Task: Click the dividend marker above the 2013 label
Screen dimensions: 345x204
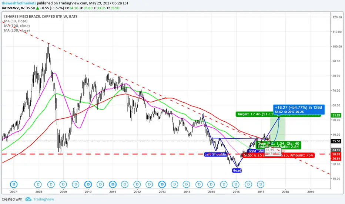Action: [x=162, y=184]
